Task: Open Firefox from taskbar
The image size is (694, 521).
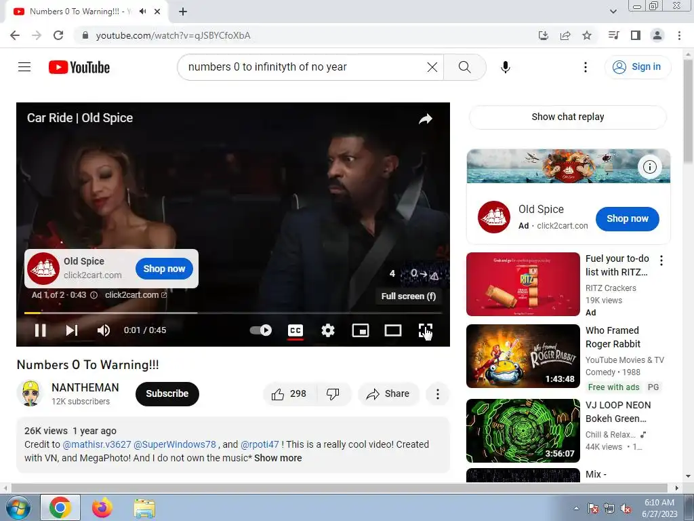Action: [x=102, y=508]
